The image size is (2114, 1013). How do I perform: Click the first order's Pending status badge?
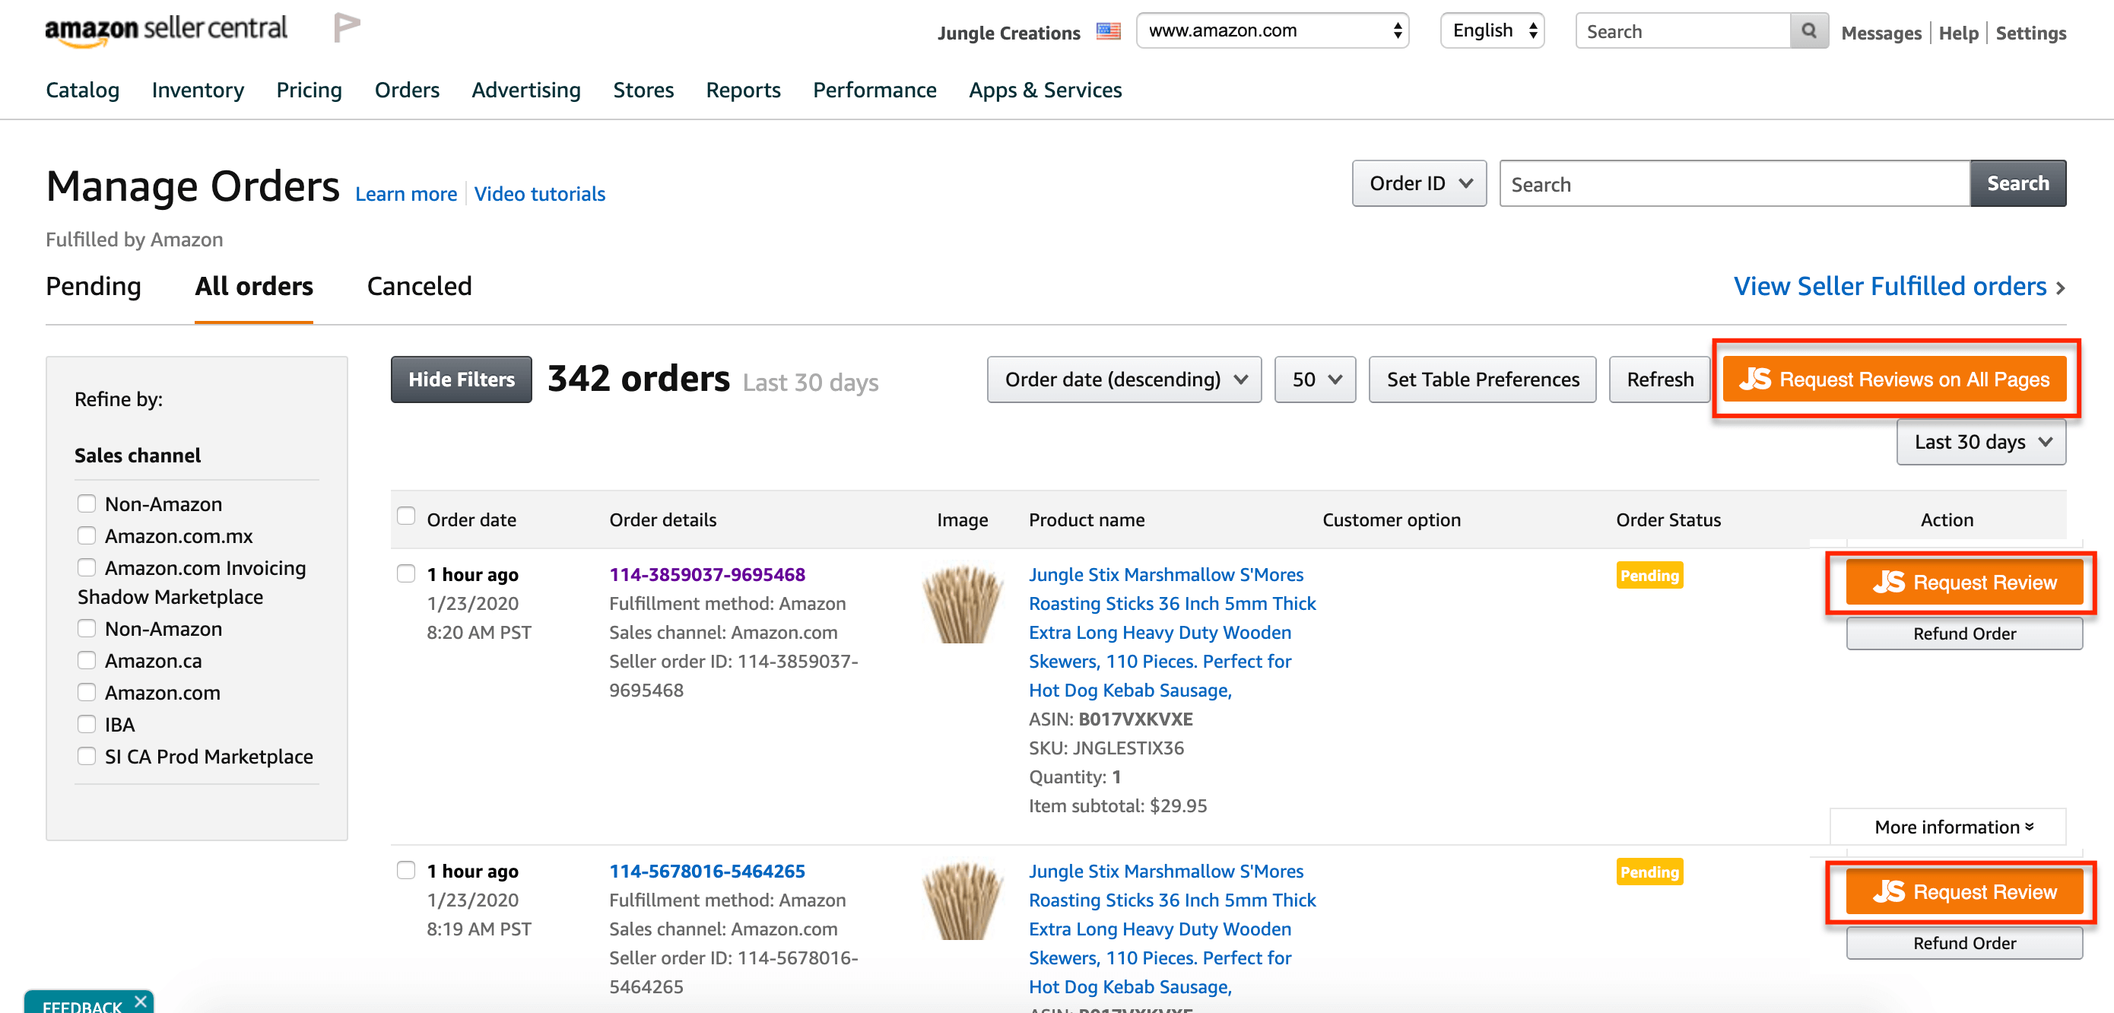[1649, 576]
